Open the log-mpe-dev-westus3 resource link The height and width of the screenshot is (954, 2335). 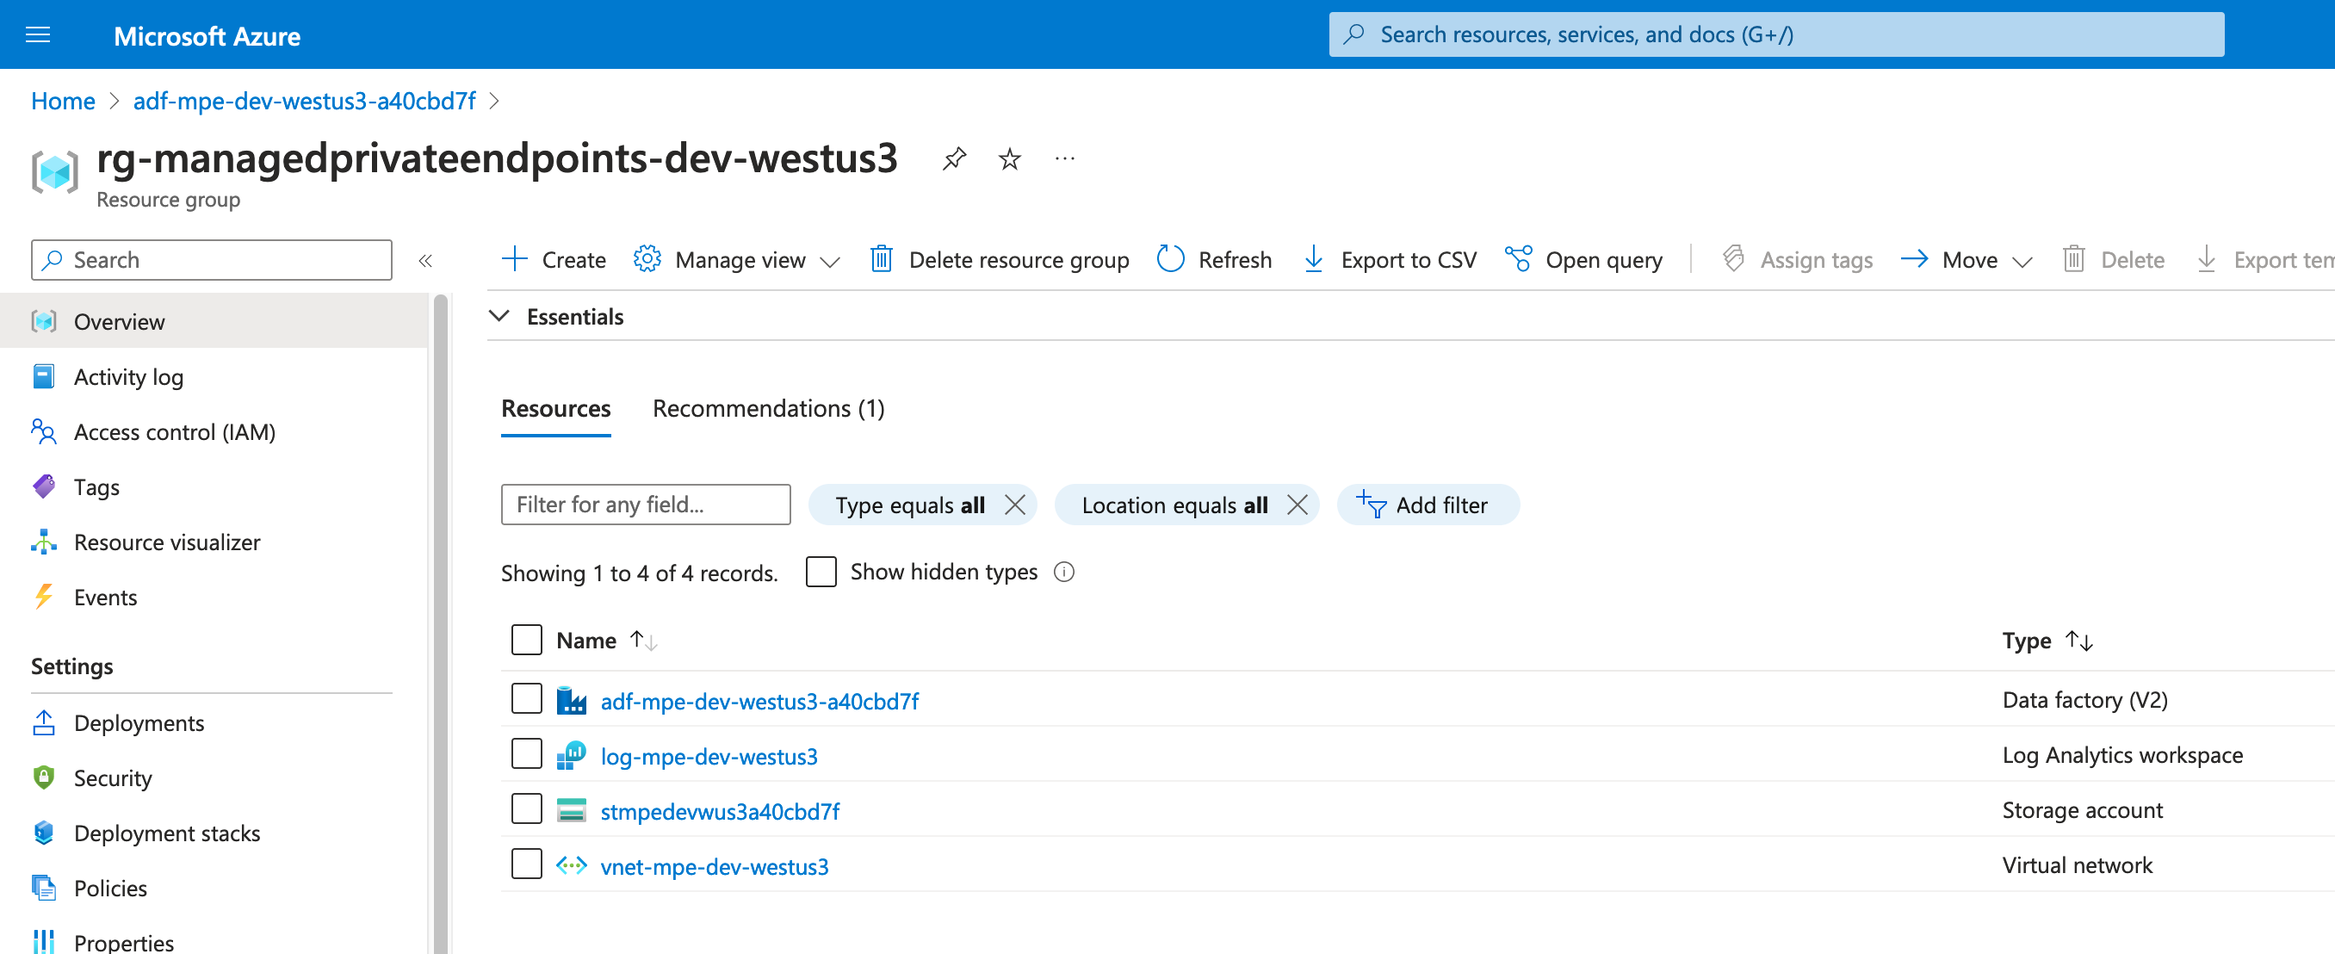(709, 756)
